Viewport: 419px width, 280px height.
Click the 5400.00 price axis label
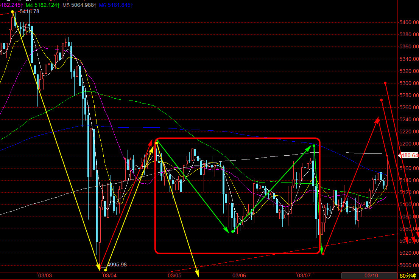(409, 23)
